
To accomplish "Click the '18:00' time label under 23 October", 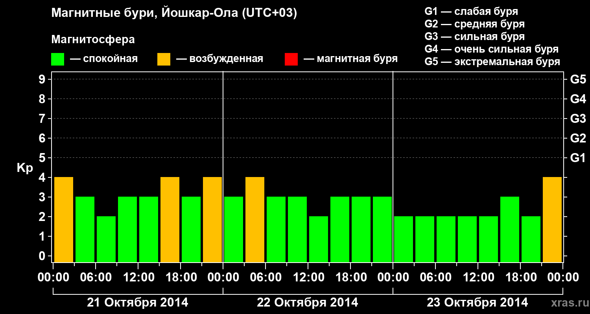I will click(x=520, y=277).
